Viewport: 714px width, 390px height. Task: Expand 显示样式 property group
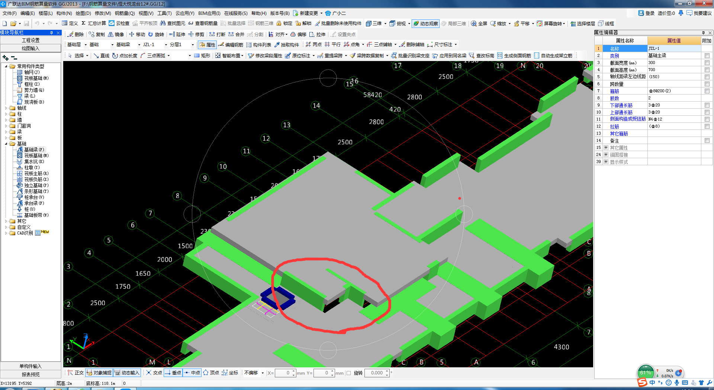606,162
